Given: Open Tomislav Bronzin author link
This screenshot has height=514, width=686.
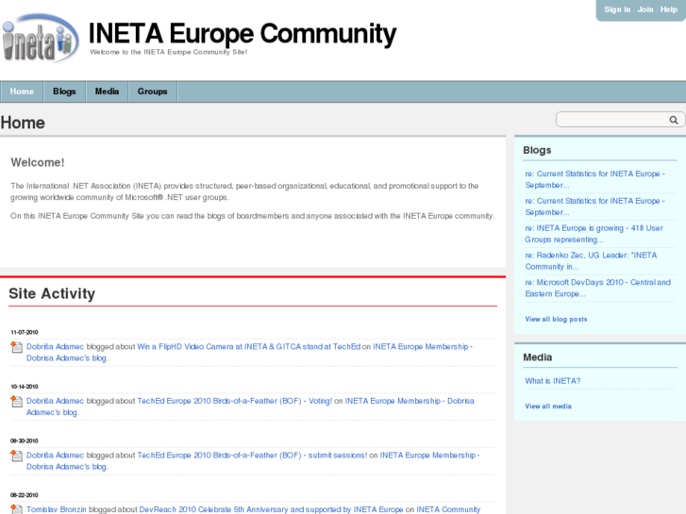Looking at the screenshot, I should pos(57,509).
